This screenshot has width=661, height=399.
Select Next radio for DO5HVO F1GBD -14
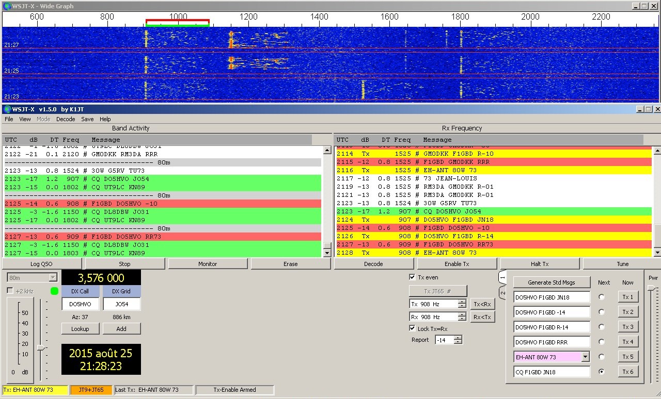pos(601,312)
